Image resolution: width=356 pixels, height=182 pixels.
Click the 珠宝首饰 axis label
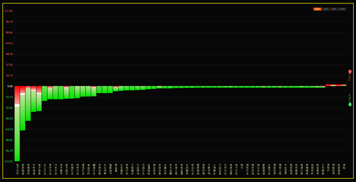coord(317,169)
